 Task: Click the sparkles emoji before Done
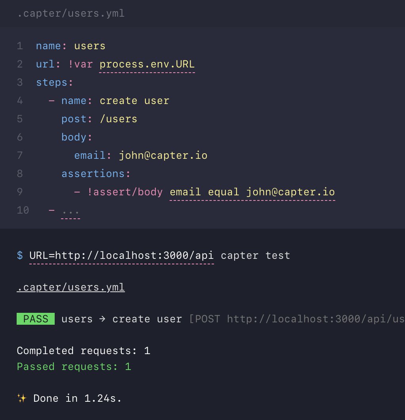pyautogui.click(x=22, y=398)
